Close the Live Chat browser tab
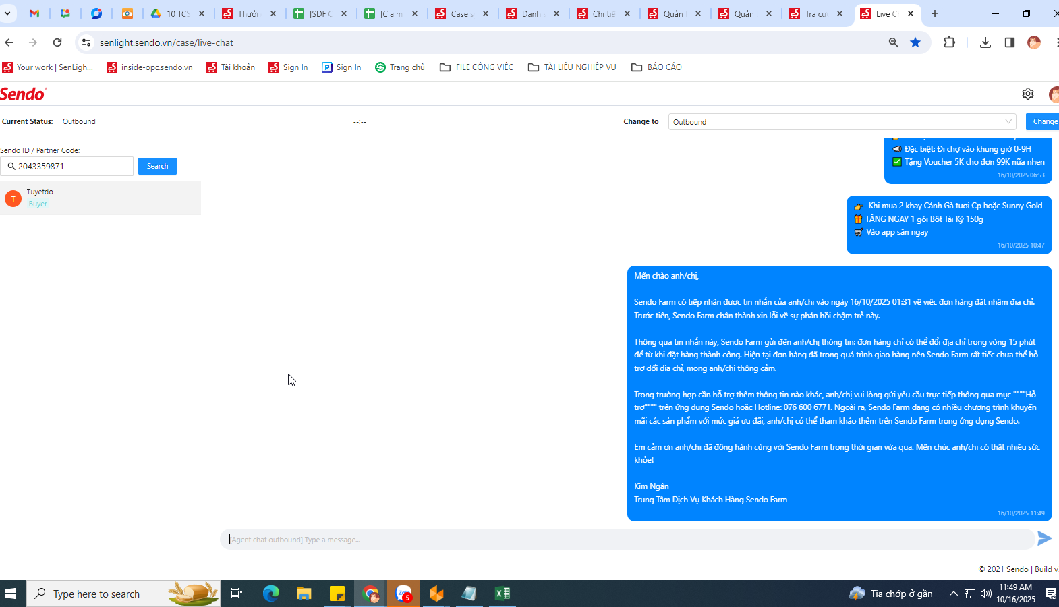 pyautogui.click(x=911, y=13)
